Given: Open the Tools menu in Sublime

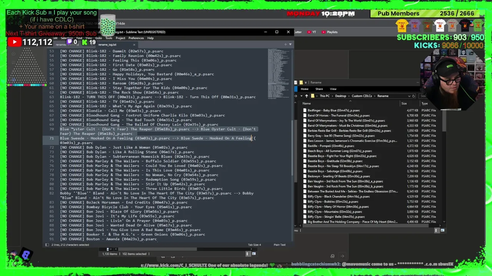Looking at the screenshot, I should pyautogui.click(x=109, y=38).
